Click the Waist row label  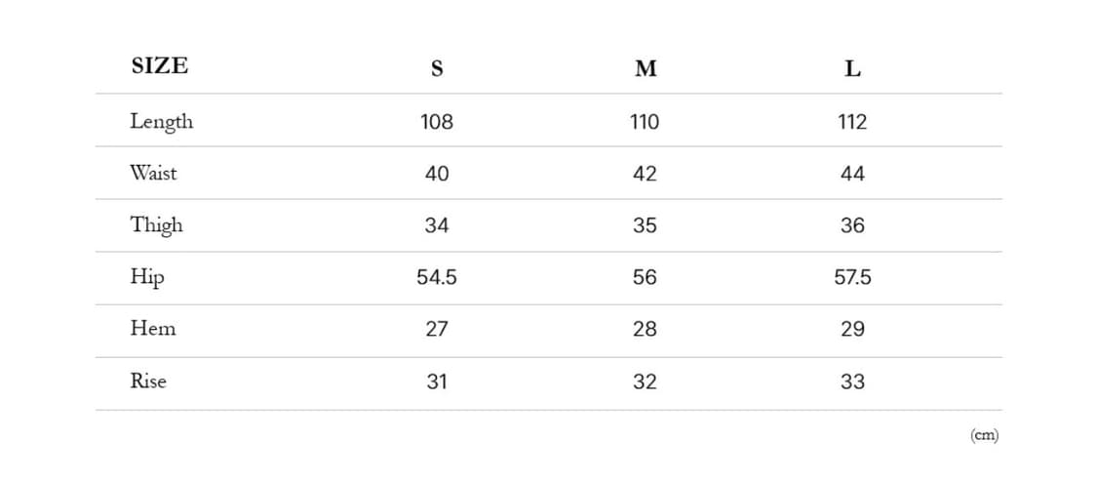tap(154, 174)
